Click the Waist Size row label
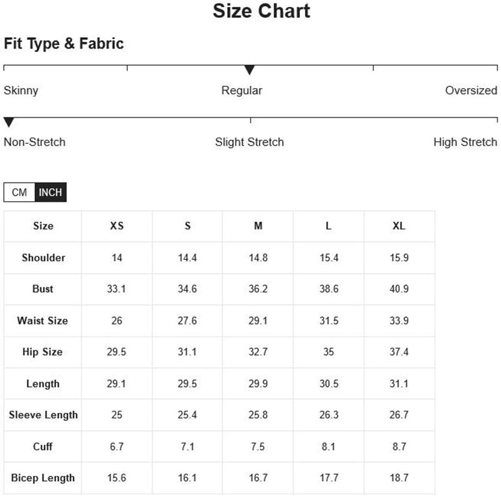This screenshot has height=496, width=501. point(42,320)
